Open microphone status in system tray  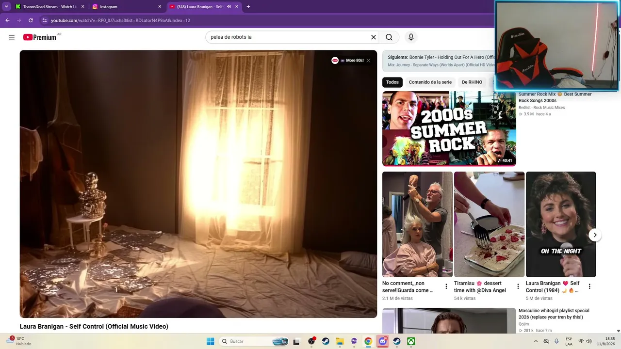point(556,341)
